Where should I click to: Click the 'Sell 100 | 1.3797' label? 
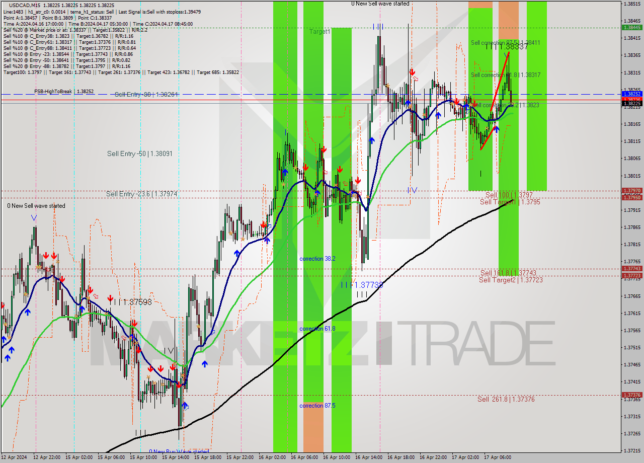(x=509, y=195)
